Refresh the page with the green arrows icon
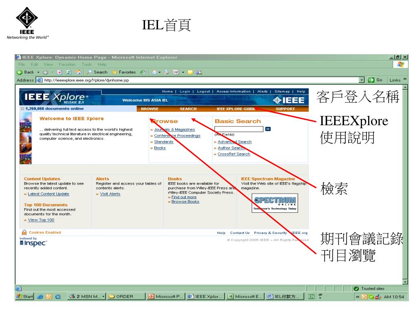The image size is (417, 313). tap(68, 73)
